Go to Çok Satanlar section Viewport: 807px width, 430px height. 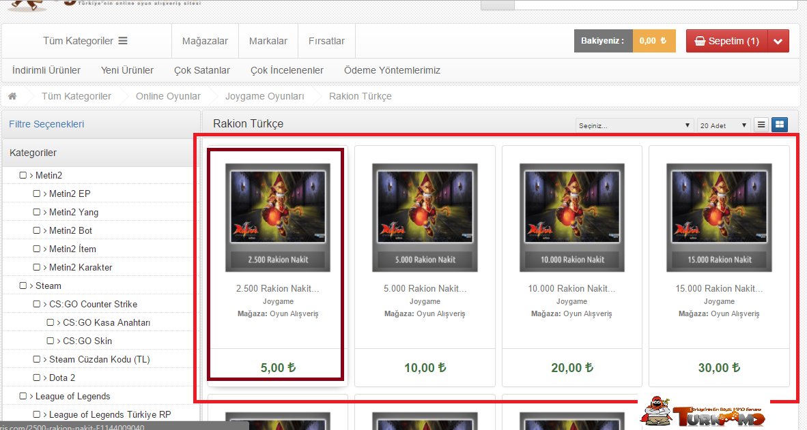(x=202, y=70)
